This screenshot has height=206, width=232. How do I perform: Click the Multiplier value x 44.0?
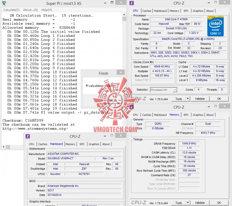(x=162, y=71)
